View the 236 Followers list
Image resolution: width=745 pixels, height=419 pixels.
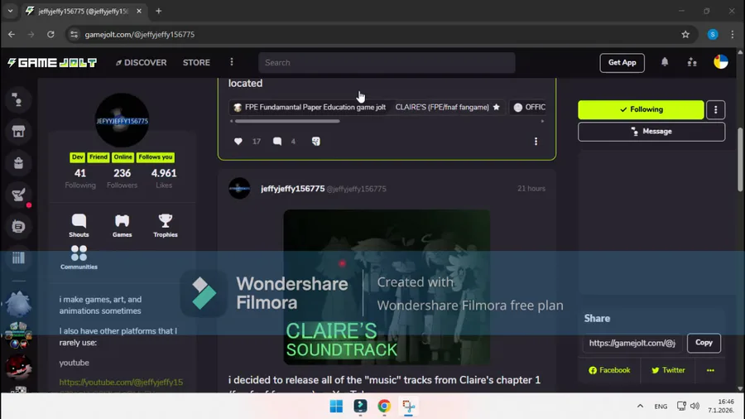pos(123,178)
